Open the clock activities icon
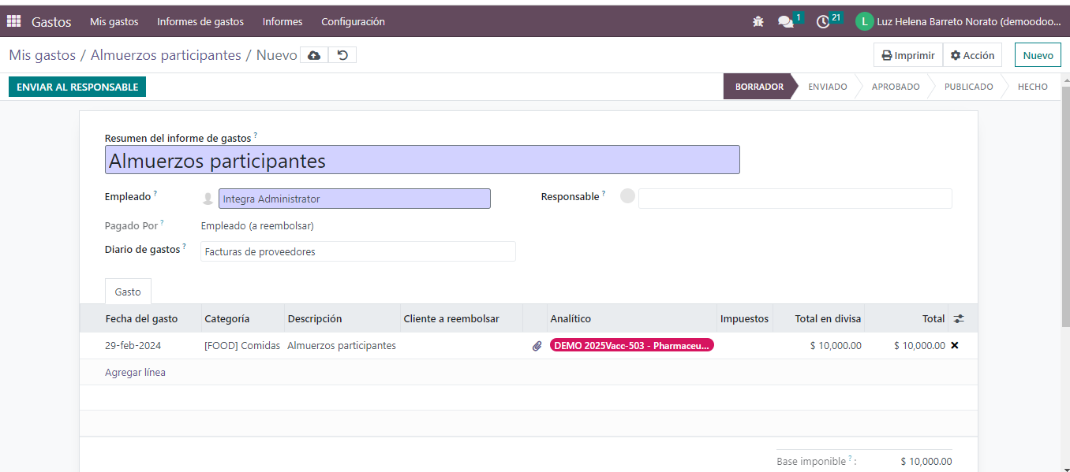The width and height of the screenshot is (1070, 472). (x=823, y=22)
